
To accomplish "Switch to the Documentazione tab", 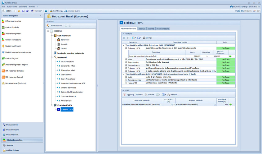I will pyautogui.click(x=162, y=29).
